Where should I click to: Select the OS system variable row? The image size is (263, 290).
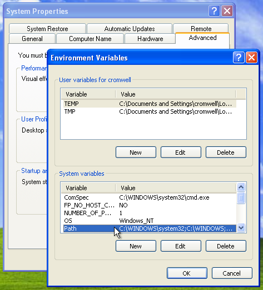click(150, 221)
